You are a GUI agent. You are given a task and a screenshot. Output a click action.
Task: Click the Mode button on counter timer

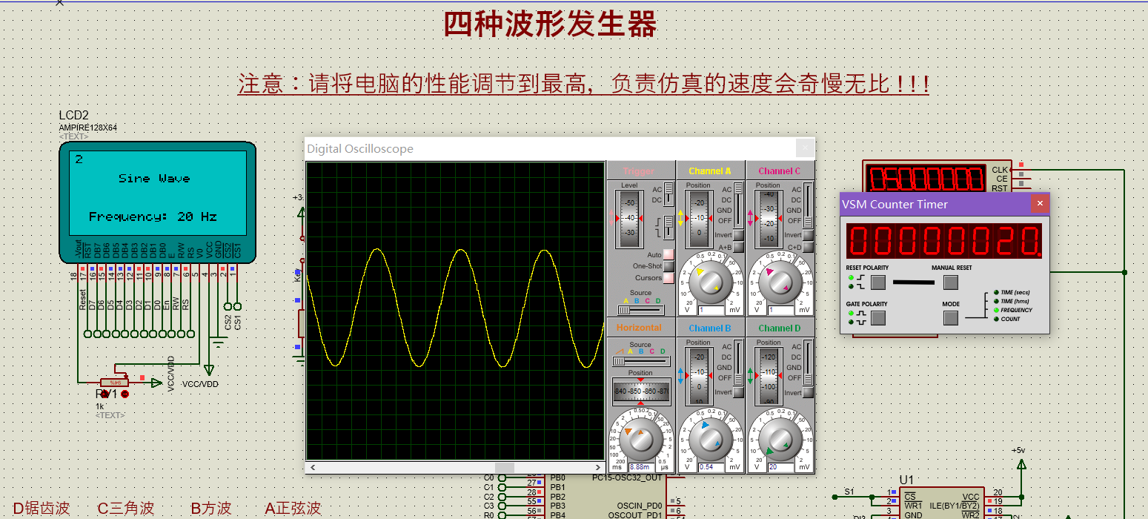pyautogui.click(x=951, y=318)
